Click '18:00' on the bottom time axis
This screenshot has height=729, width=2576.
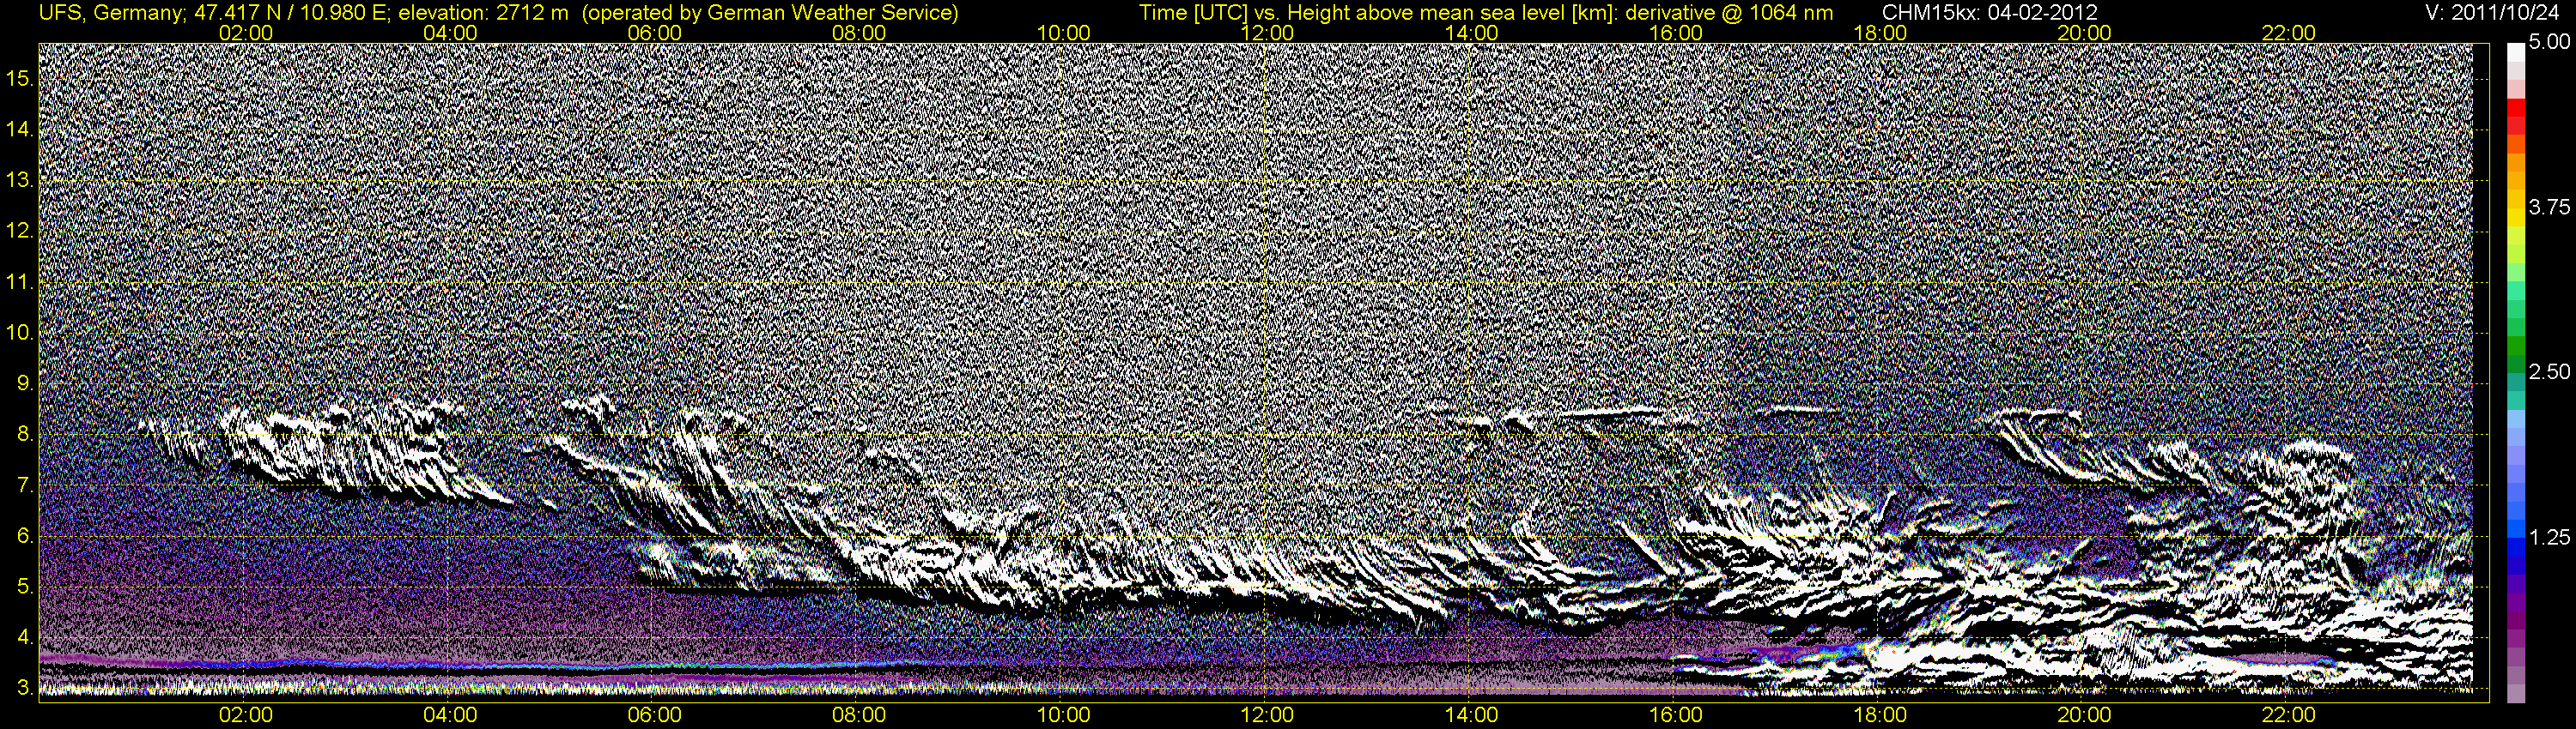coord(1880,715)
